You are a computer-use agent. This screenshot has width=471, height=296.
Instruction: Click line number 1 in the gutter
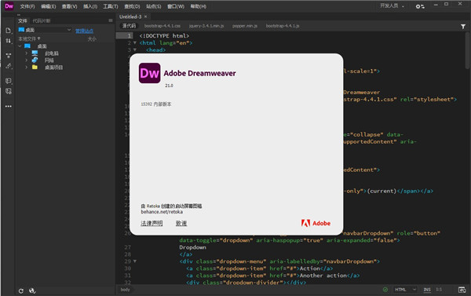[130, 36]
